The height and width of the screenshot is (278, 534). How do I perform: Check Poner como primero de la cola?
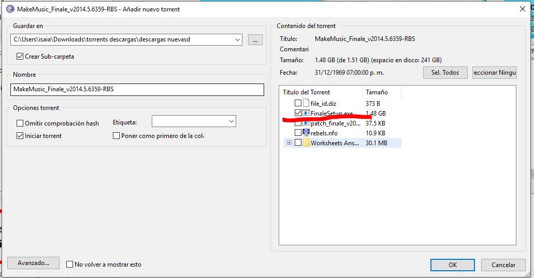116,136
